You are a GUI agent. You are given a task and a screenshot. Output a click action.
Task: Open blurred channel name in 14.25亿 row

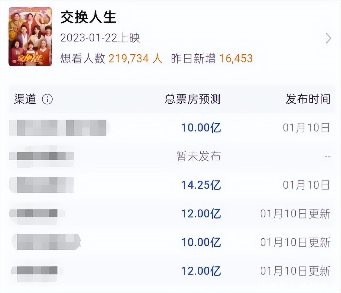41,185
